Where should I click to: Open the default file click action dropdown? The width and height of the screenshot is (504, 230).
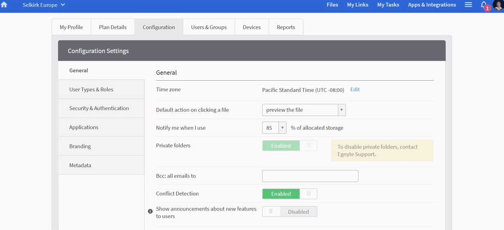tap(304, 110)
